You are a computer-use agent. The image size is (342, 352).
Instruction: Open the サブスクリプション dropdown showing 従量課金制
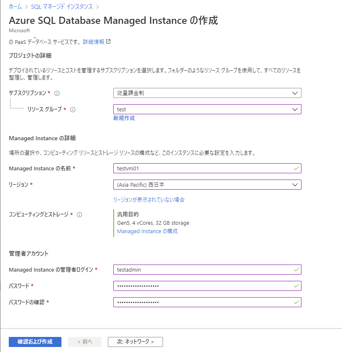(x=207, y=93)
